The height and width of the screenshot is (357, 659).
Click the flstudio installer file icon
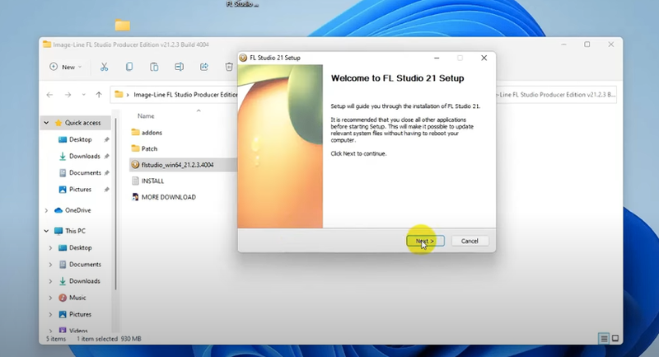tap(135, 165)
